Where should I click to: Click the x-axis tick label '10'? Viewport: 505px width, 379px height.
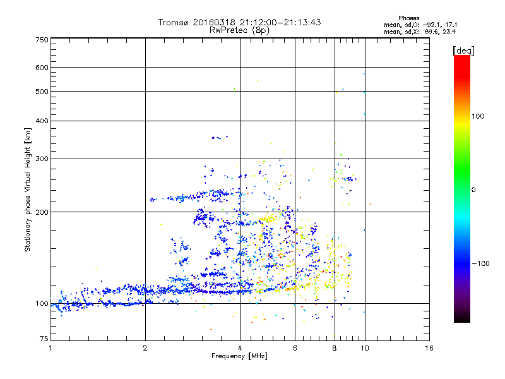(x=365, y=348)
